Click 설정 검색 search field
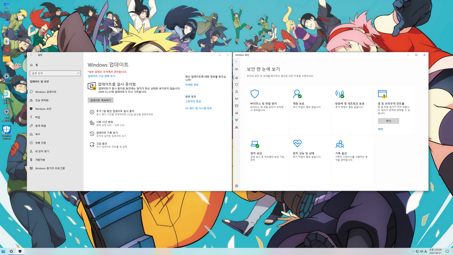Image resolution: width=453 pixels, height=255 pixels. [x=55, y=73]
